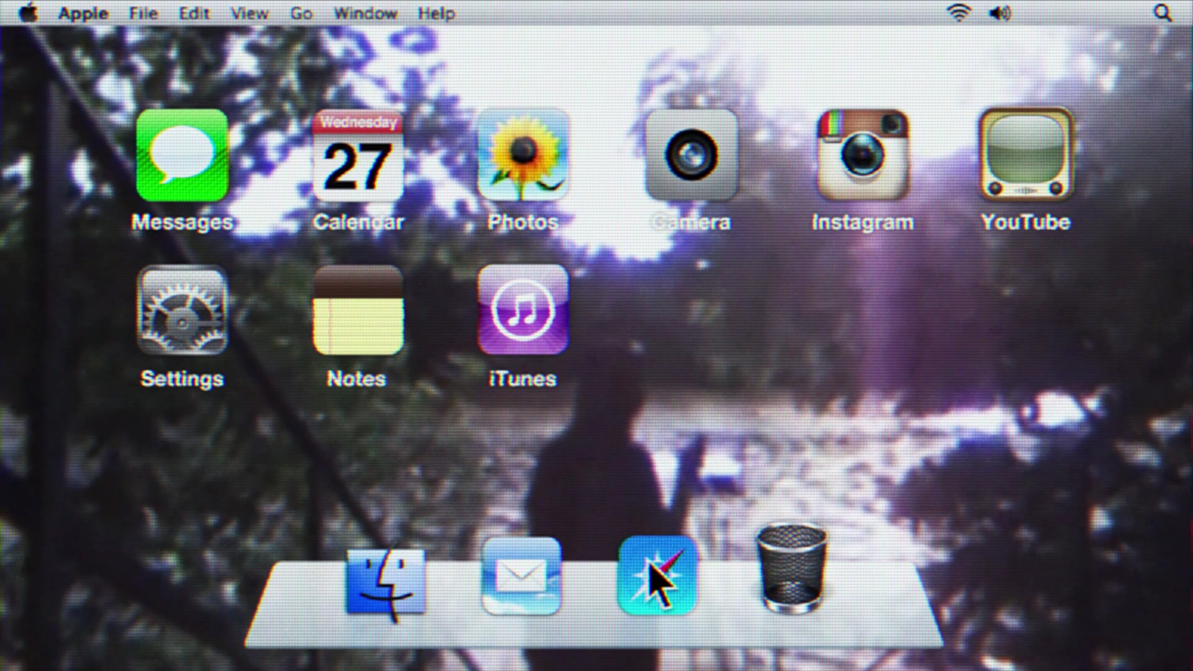Launch the Notes notepad icon

[x=358, y=311]
